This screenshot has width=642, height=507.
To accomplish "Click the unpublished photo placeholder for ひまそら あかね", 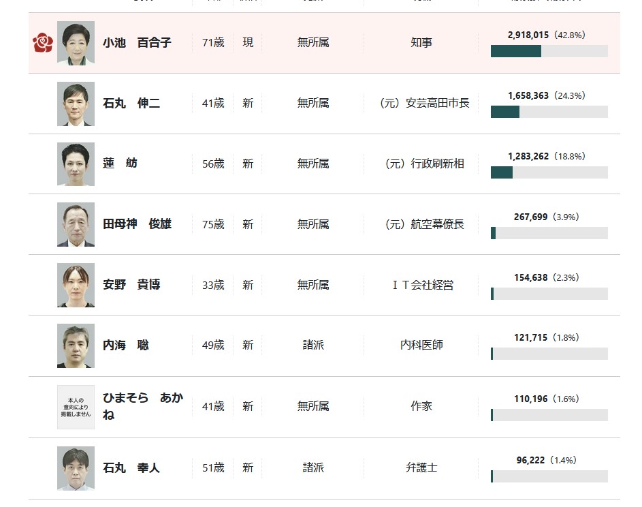I will pyautogui.click(x=76, y=407).
